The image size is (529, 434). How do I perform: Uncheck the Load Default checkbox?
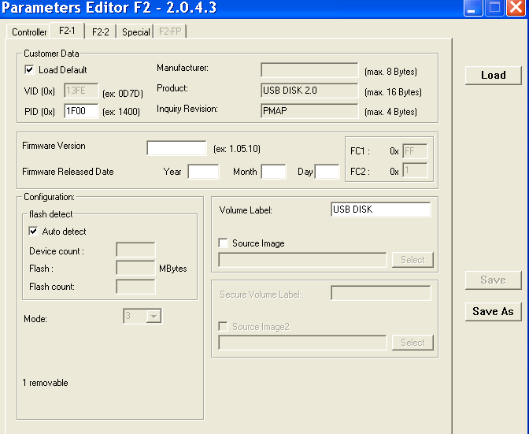click(30, 70)
